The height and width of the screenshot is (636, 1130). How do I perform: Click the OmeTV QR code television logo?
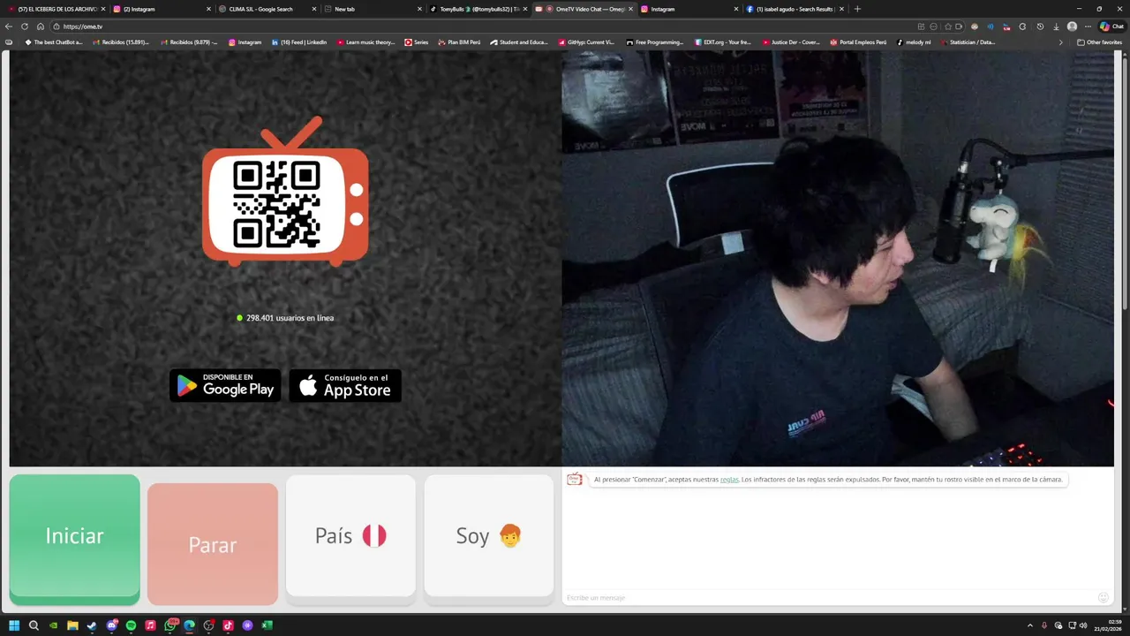(285, 193)
